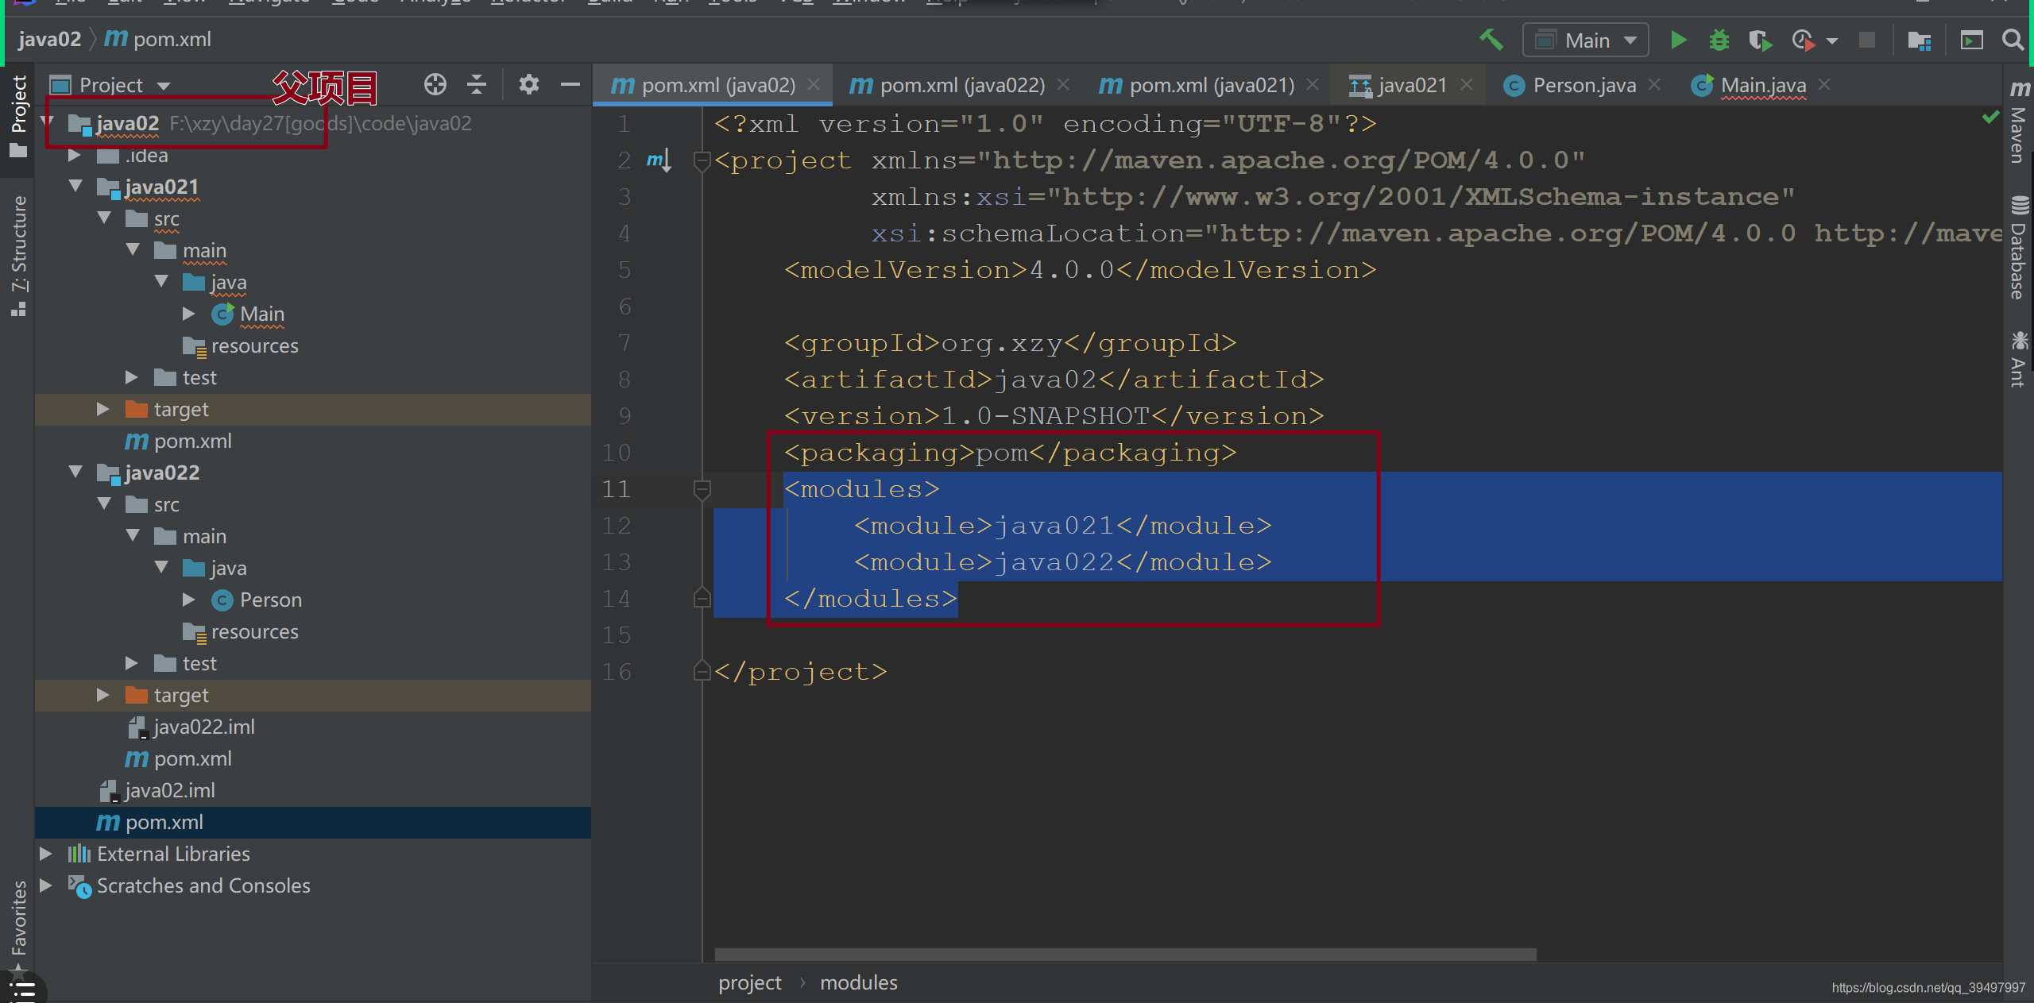Toggle the Maven tool window
2034x1003 pixels.
(x=2017, y=123)
